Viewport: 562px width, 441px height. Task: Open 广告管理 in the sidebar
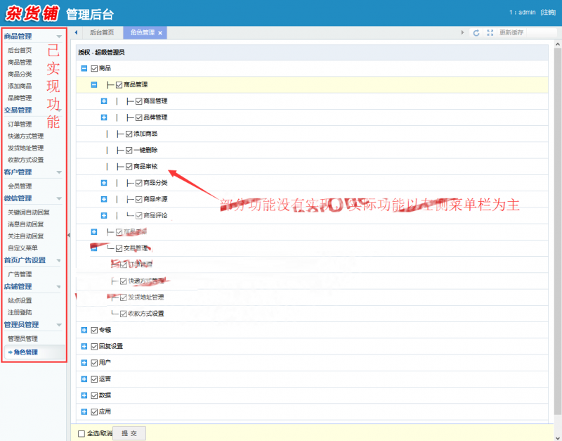pyautogui.click(x=20, y=274)
